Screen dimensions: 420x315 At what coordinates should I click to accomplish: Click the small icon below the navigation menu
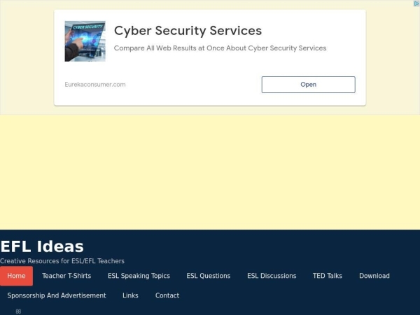click(x=18, y=311)
